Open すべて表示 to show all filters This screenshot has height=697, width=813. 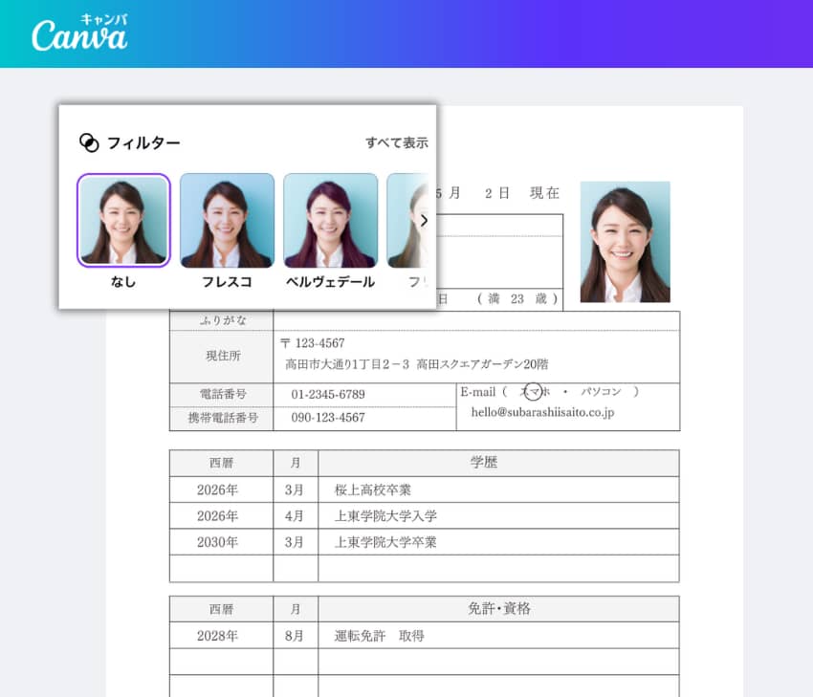coord(396,142)
